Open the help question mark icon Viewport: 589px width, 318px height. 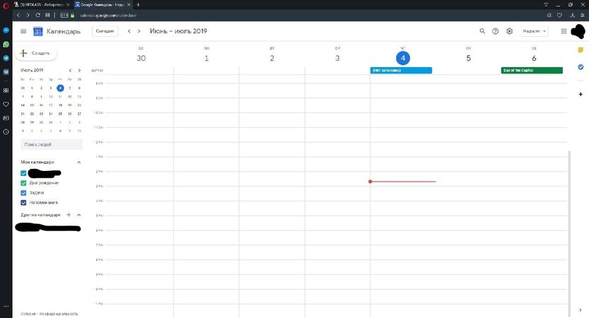(496, 31)
